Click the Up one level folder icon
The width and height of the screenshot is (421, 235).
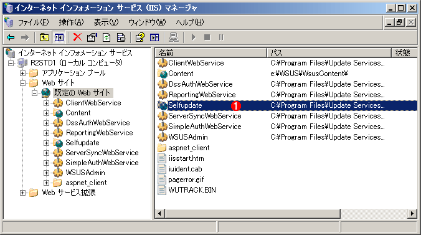[x=44, y=37]
